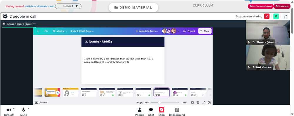Click Dr Shweta video tile
Screen dimensions: 294x116
pyautogui.click(x=268, y=32)
